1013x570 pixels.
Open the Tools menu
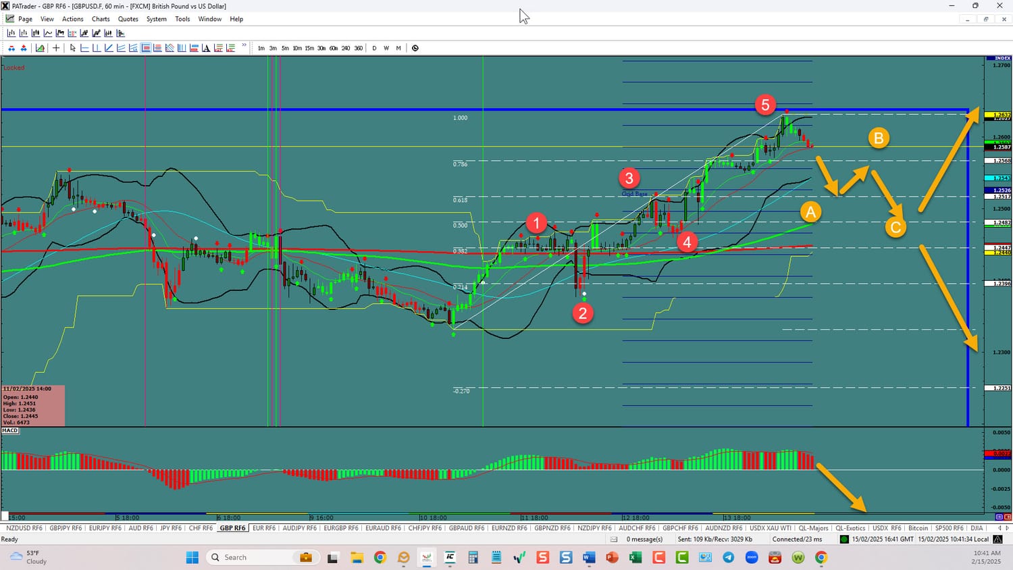pyautogui.click(x=182, y=19)
